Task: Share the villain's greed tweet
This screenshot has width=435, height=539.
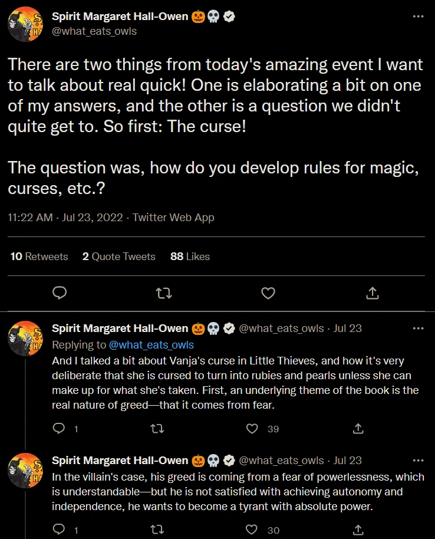Action: 358,530
